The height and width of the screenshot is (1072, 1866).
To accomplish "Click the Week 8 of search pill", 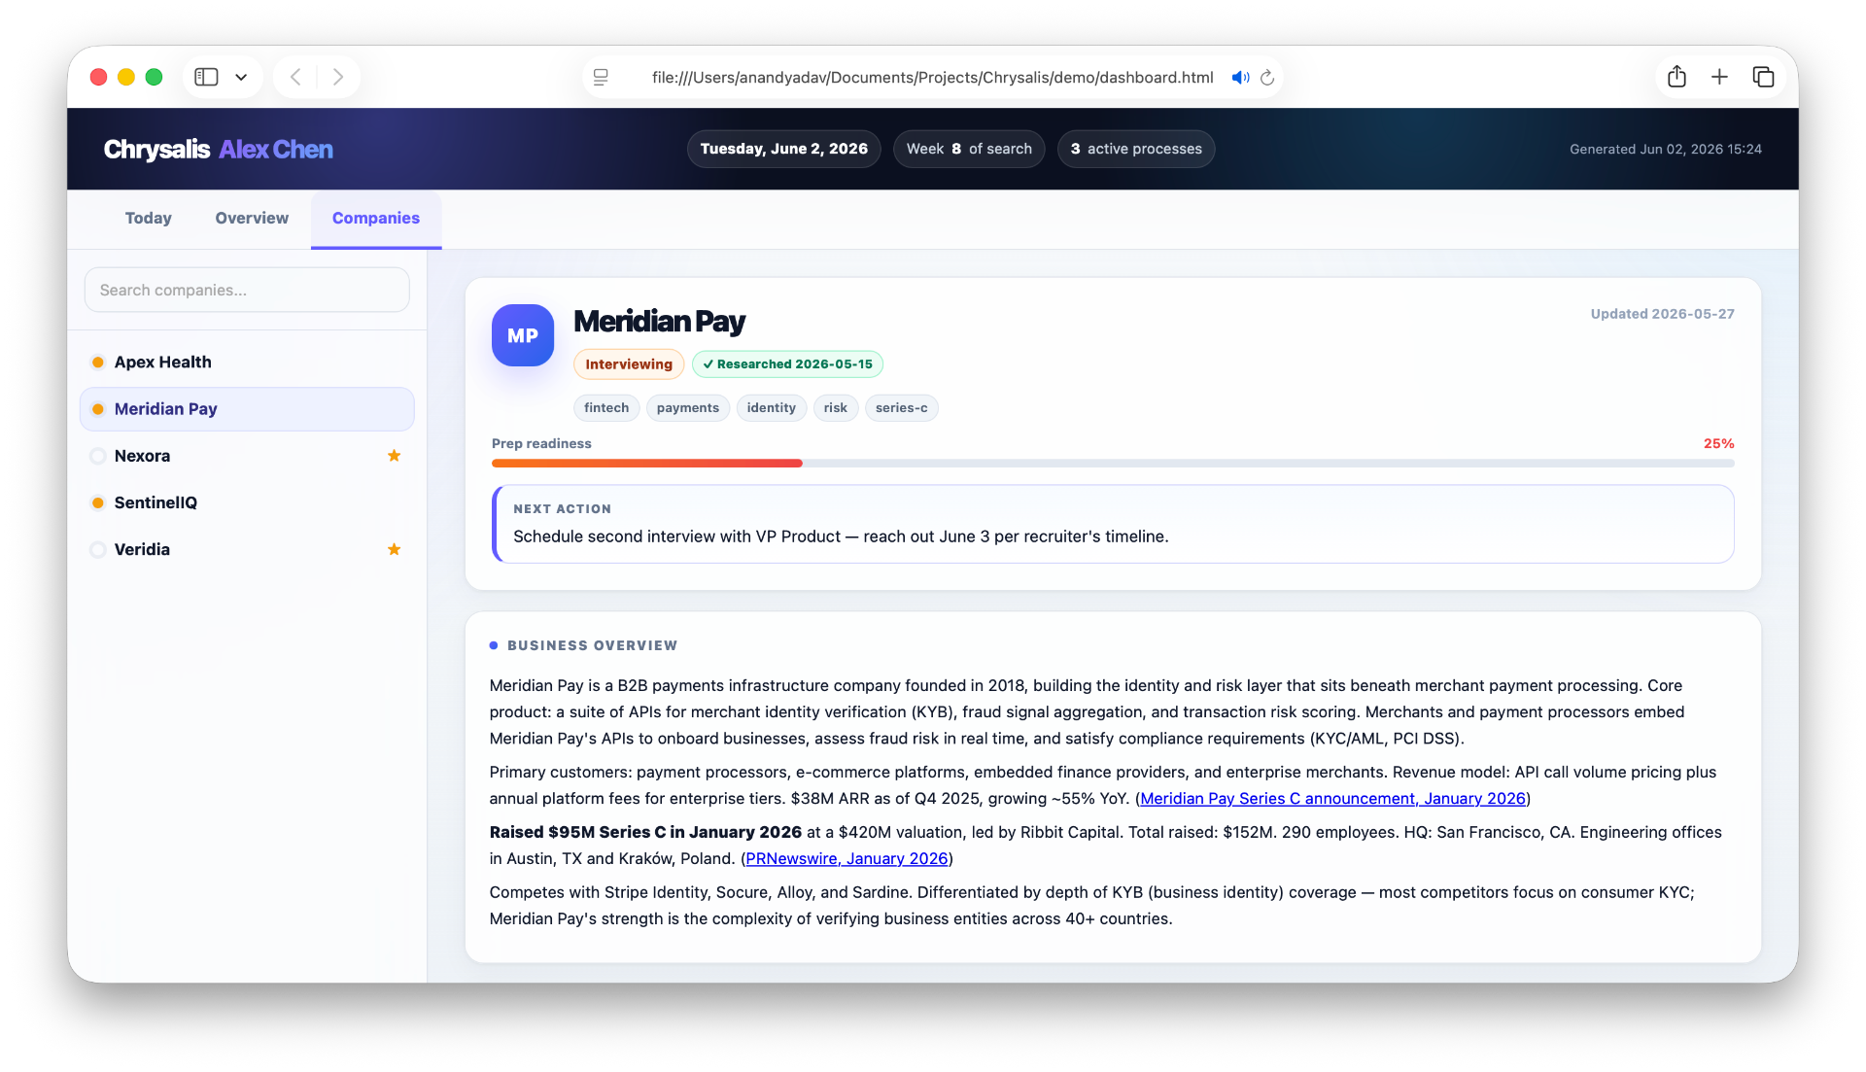I will click(x=969, y=149).
